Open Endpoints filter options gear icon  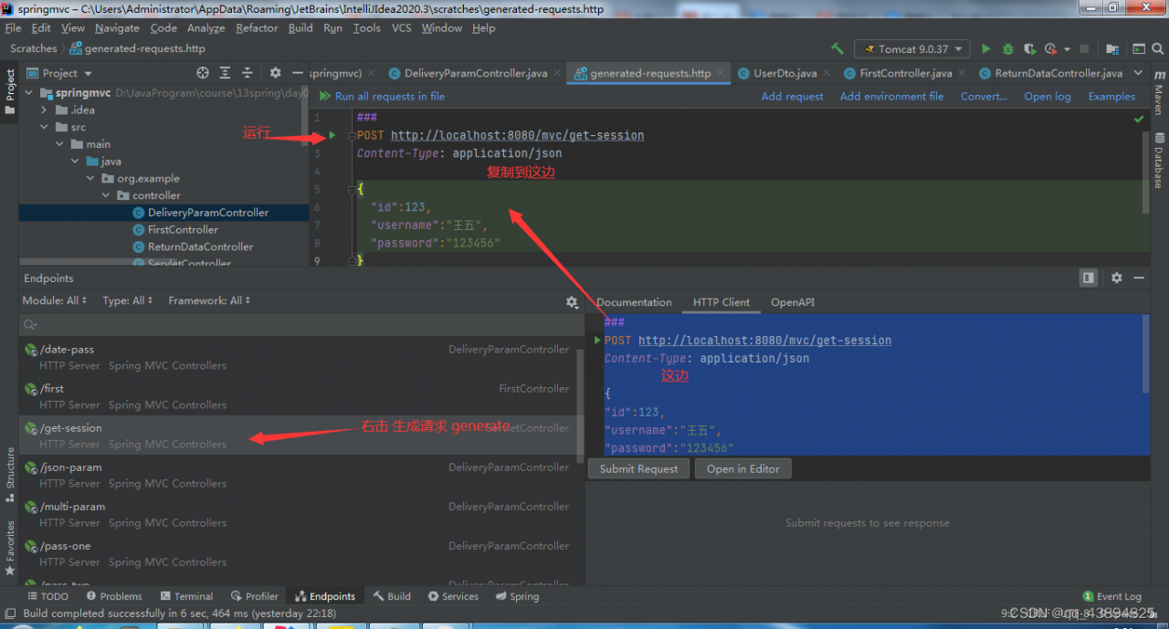(572, 301)
